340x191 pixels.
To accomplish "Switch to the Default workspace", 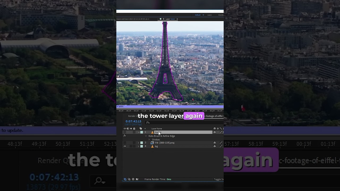I will [198, 15].
